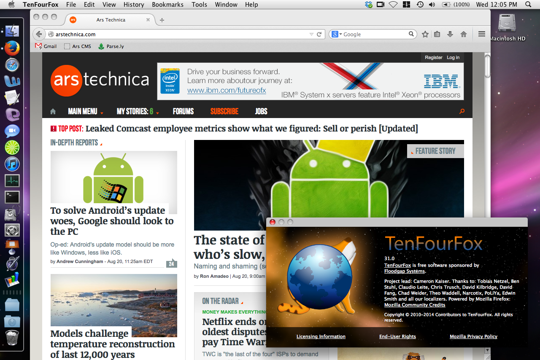Screen dimensions: 540x360
Task: Open the Android update woes article headline
Action: pos(112,221)
